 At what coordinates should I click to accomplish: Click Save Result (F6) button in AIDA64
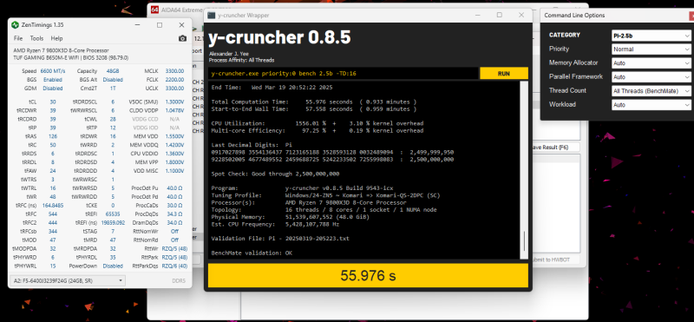(557, 147)
